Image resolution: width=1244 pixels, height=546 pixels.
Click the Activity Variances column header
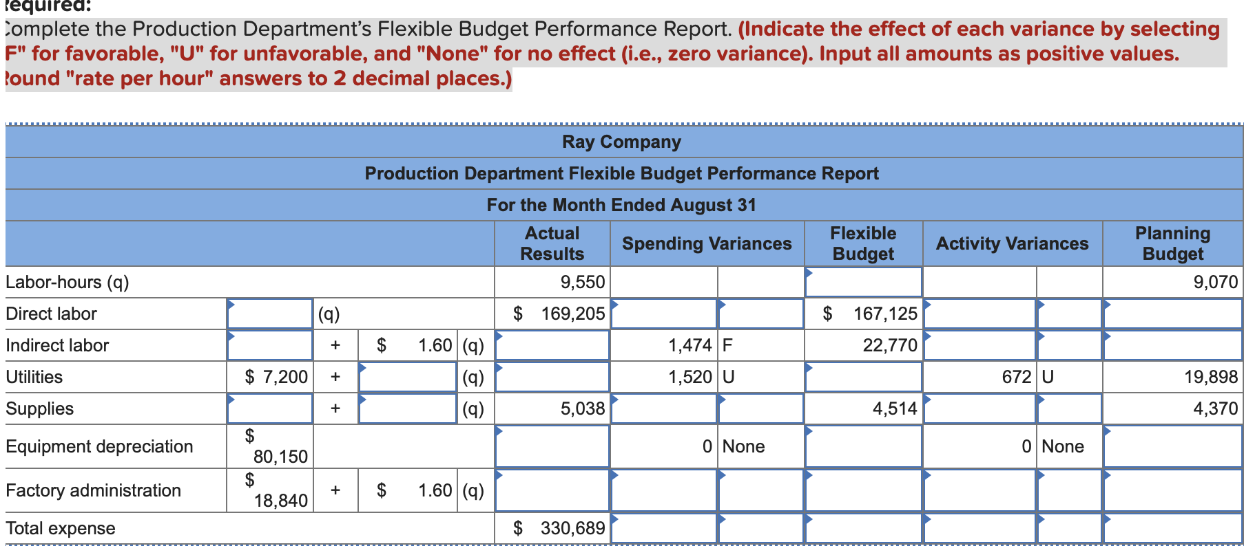point(1013,243)
